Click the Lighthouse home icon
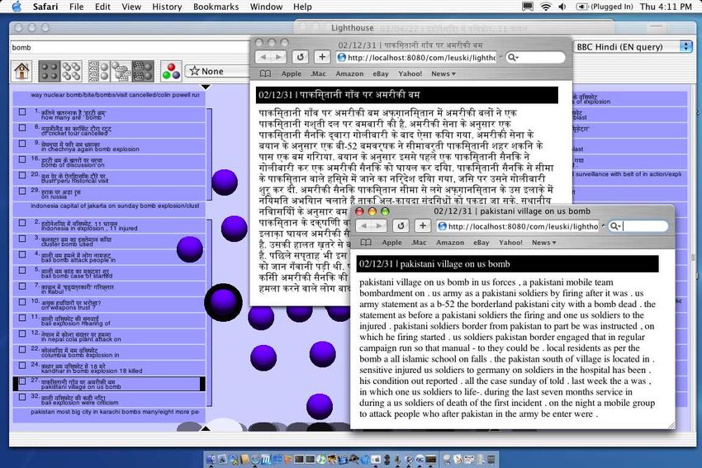This screenshot has width=702, height=468. pyautogui.click(x=21, y=71)
